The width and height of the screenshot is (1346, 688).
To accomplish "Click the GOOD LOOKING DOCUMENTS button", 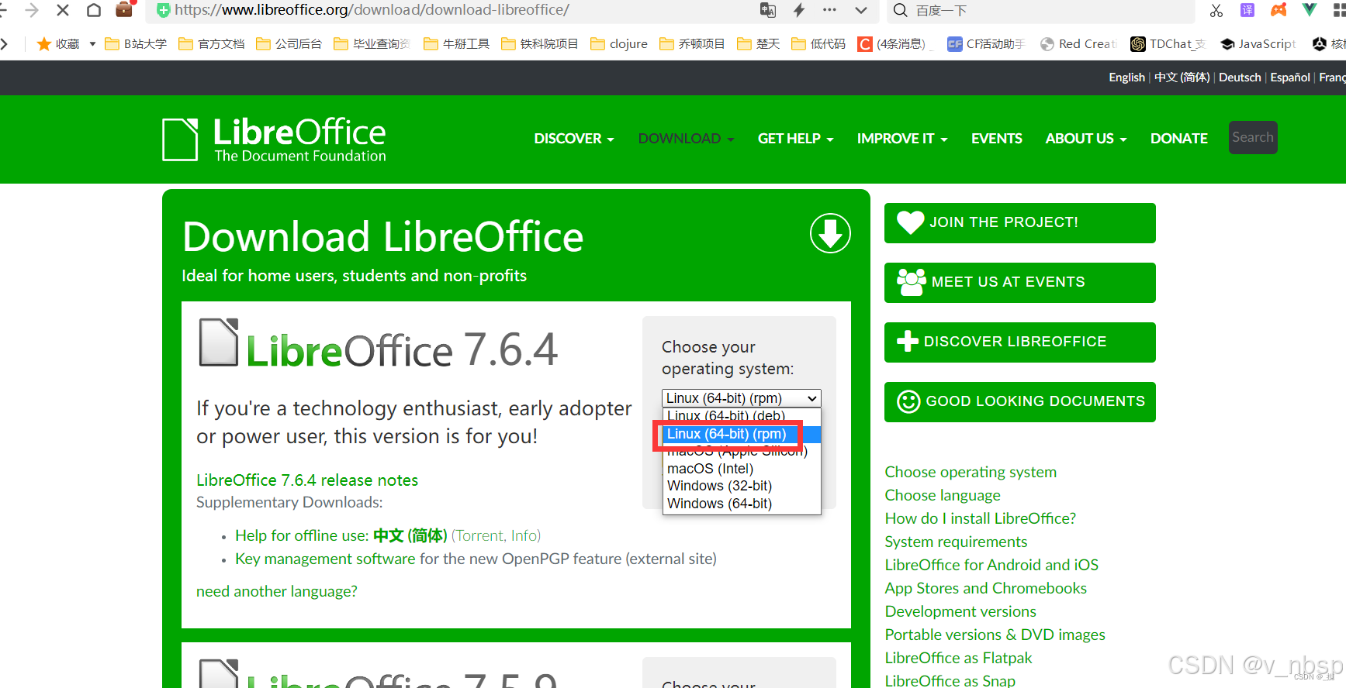I will pos(1019,401).
